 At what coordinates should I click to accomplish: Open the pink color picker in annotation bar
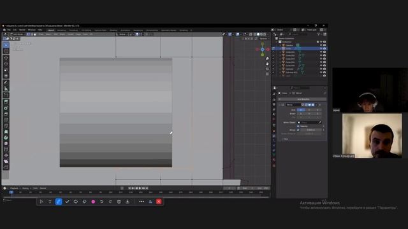pyautogui.click(x=93, y=202)
